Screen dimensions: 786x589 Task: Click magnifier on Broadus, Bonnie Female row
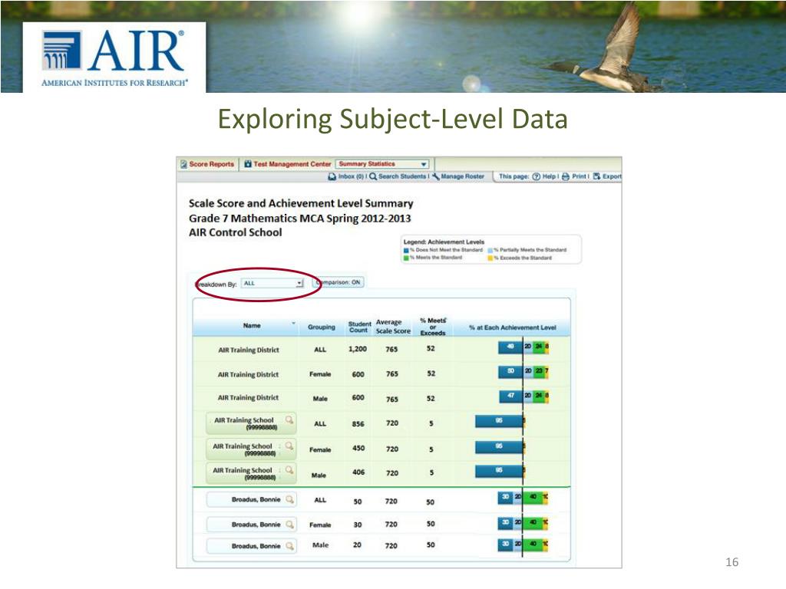(289, 525)
